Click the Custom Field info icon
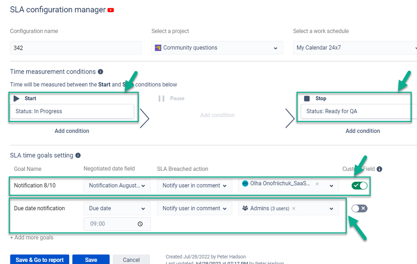This screenshot has height=264, width=417. click(379, 169)
